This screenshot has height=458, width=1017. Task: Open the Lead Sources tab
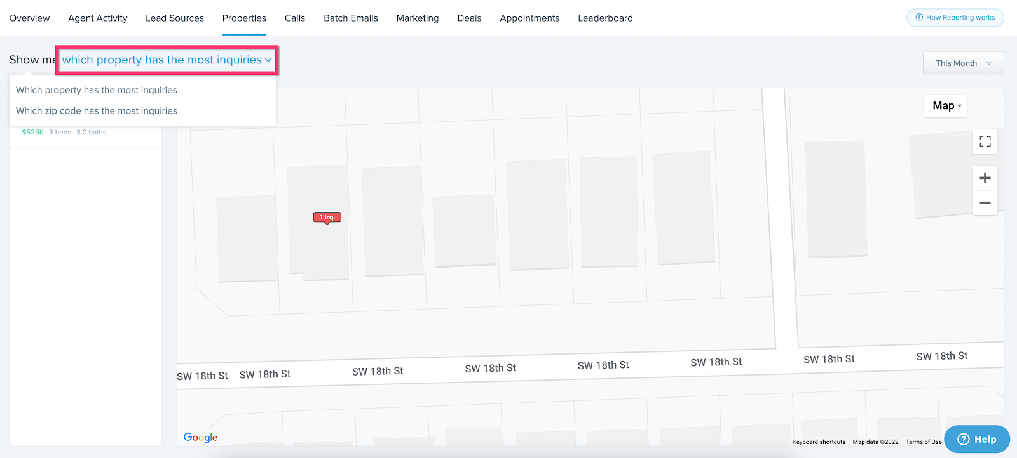[x=175, y=18]
